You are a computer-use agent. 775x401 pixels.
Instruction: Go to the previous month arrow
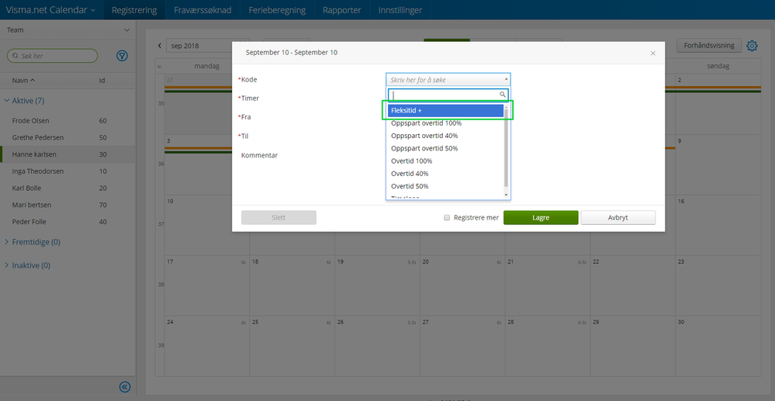coord(160,46)
